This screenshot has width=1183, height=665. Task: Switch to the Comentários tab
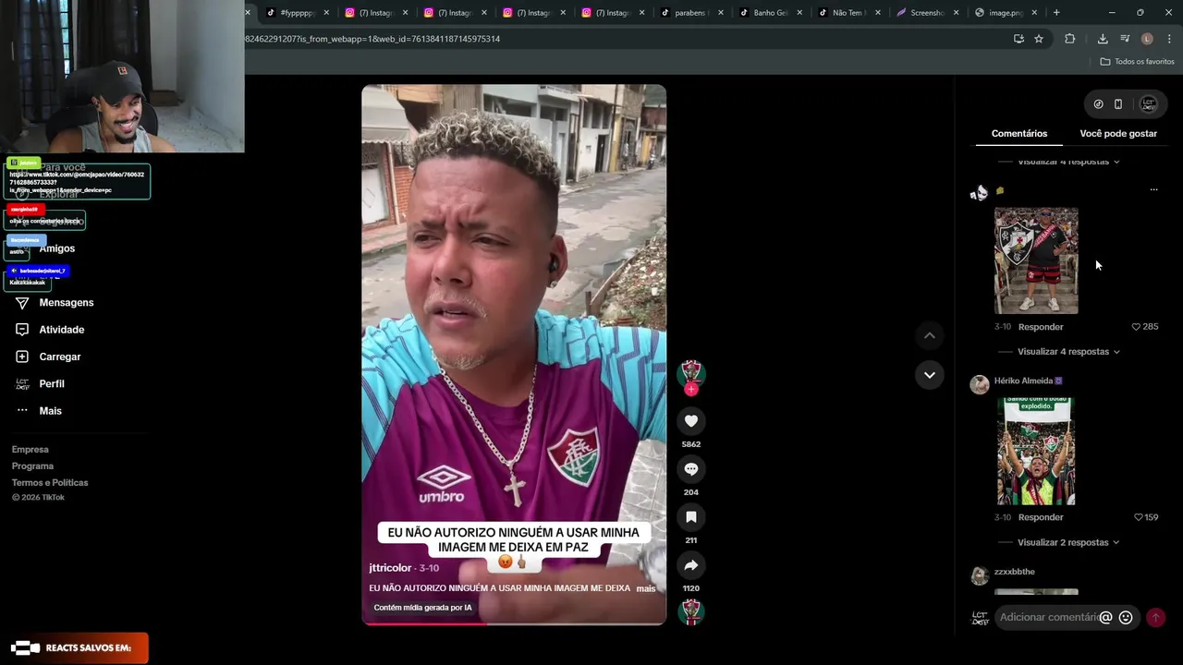(1019, 134)
